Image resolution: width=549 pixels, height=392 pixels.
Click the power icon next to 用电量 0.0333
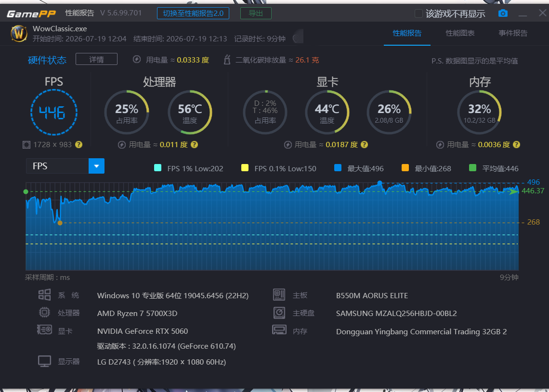tap(137, 60)
